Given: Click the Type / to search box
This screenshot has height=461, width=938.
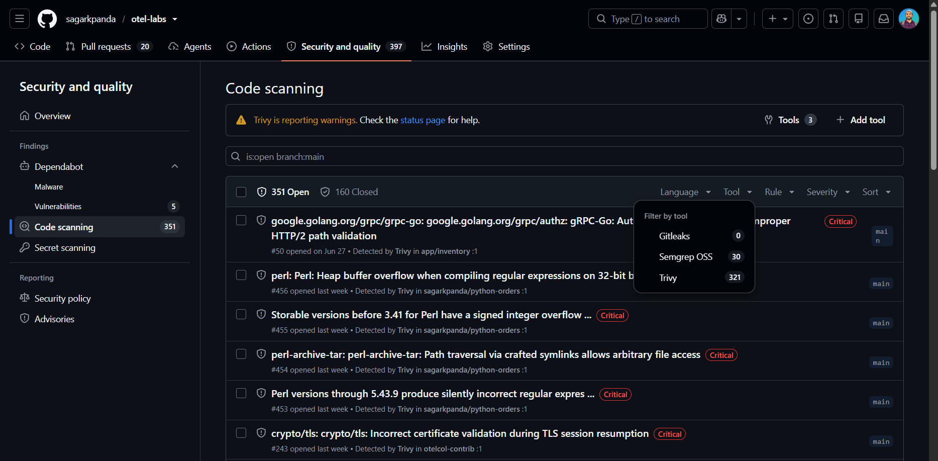Looking at the screenshot, I should click(648, 19).
